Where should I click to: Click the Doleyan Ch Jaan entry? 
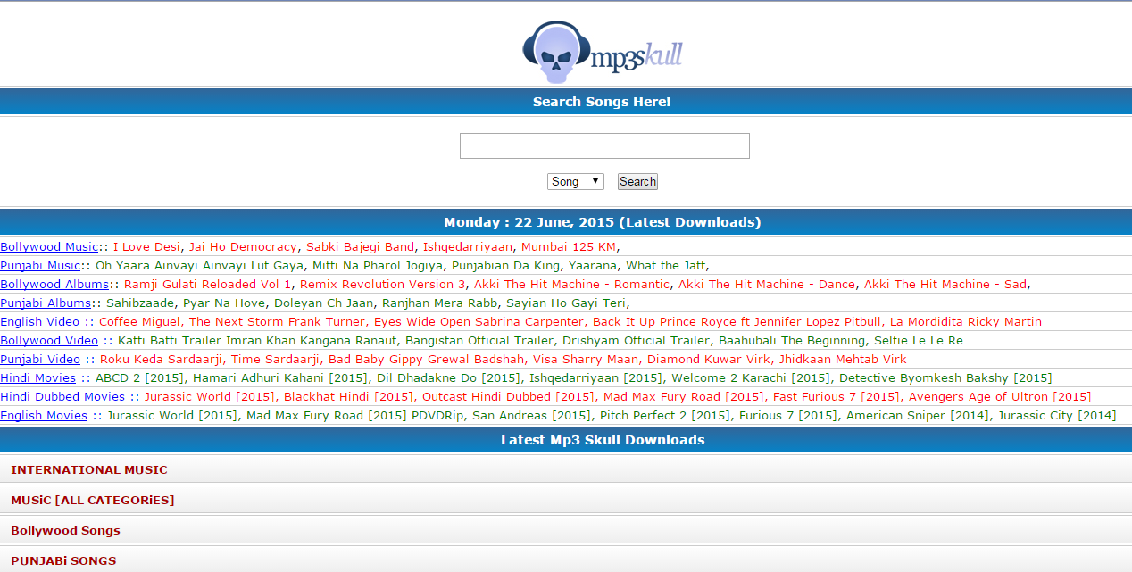(x=324, y=303)
